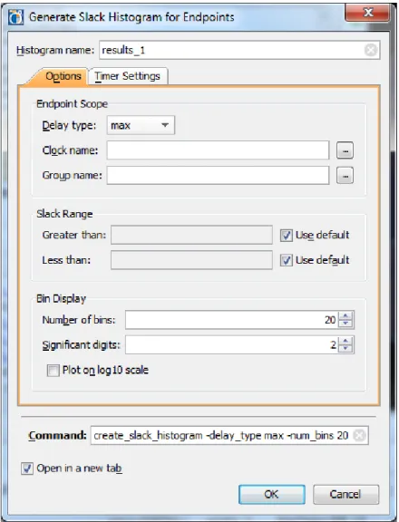Image resolution: width=399 pixels, height=522 pixels.
Task: Clear the Histogram name field
Action: [371, 50]
